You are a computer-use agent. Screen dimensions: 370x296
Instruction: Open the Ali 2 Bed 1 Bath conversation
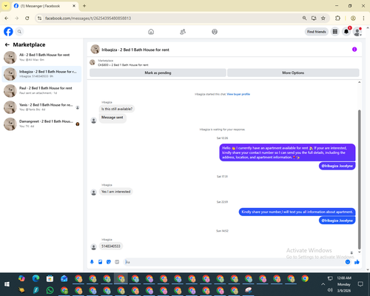(41, 57)
